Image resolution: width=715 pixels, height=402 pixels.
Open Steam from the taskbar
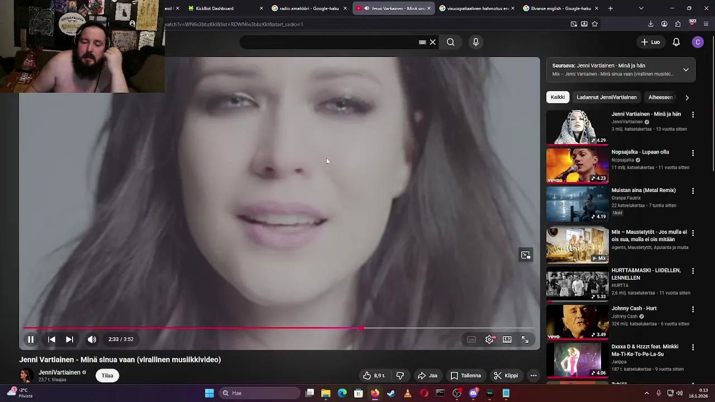click(391, 393)
